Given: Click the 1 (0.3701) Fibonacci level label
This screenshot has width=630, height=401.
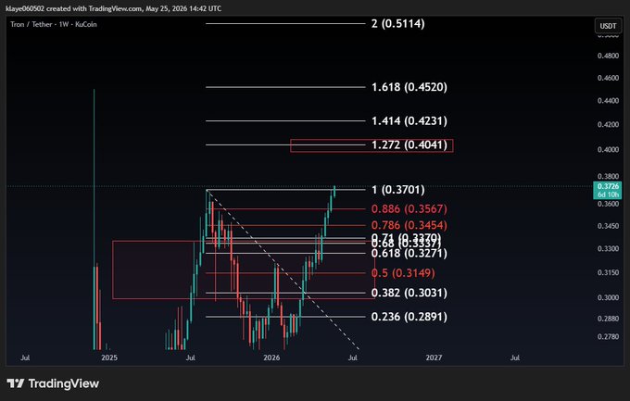Looking at the screenshot, I should click(397, 189).
